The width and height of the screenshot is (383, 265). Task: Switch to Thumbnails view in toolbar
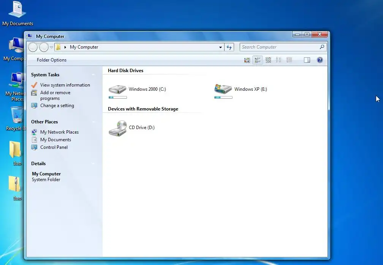pyautogui.click(x=247, y=60)
